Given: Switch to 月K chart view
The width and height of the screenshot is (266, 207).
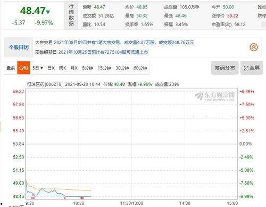Looking at the screenshot, I should pos(74,68).
